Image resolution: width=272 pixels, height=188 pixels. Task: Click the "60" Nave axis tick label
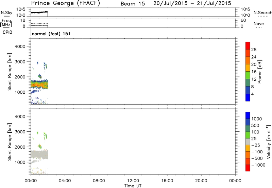click(243, 20)
